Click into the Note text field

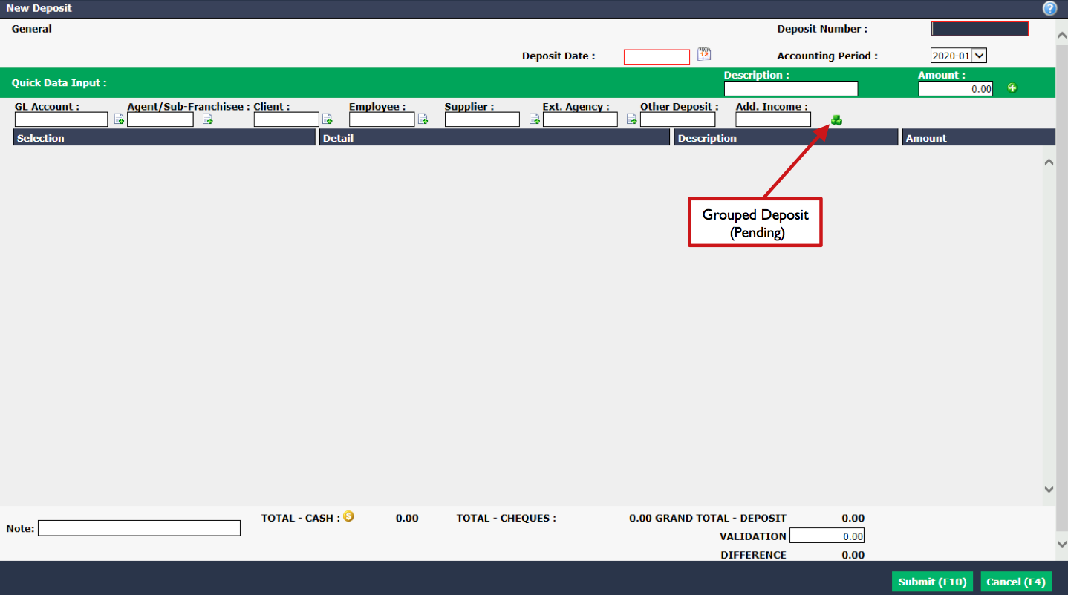click(x=140, y=528)
